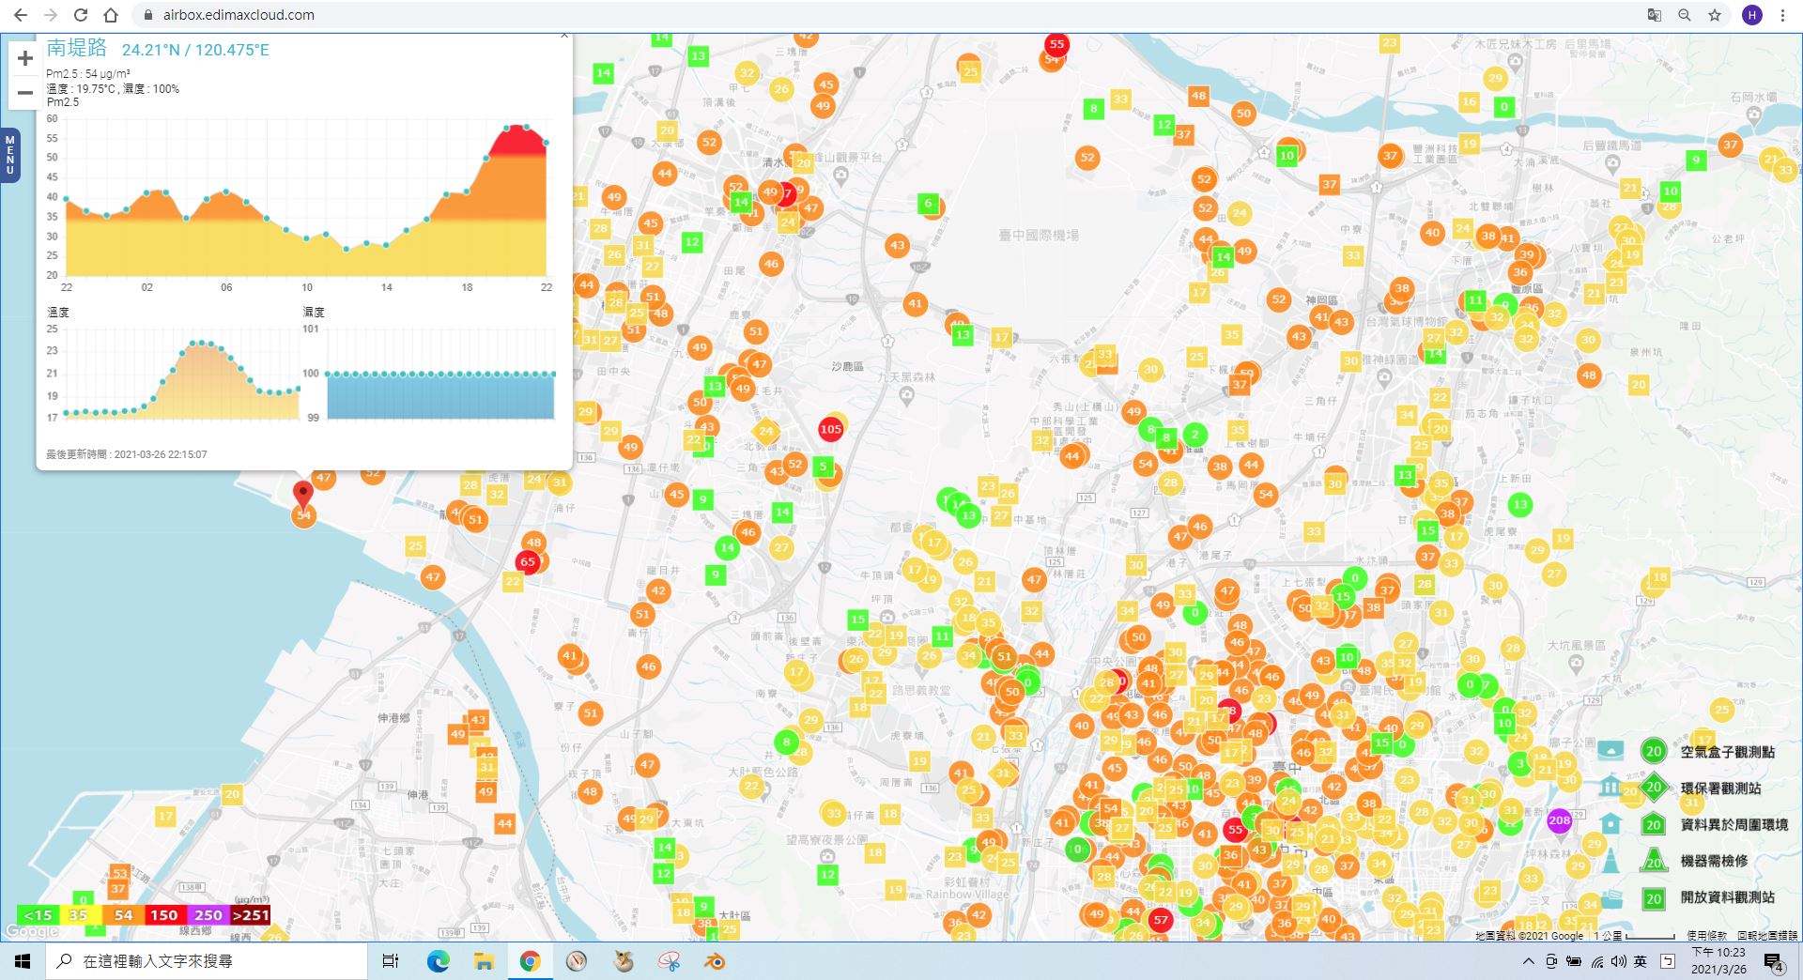Select the purple 208 station marker
The height and width of the screenshot is (980, 1803).
[1559, 820]
